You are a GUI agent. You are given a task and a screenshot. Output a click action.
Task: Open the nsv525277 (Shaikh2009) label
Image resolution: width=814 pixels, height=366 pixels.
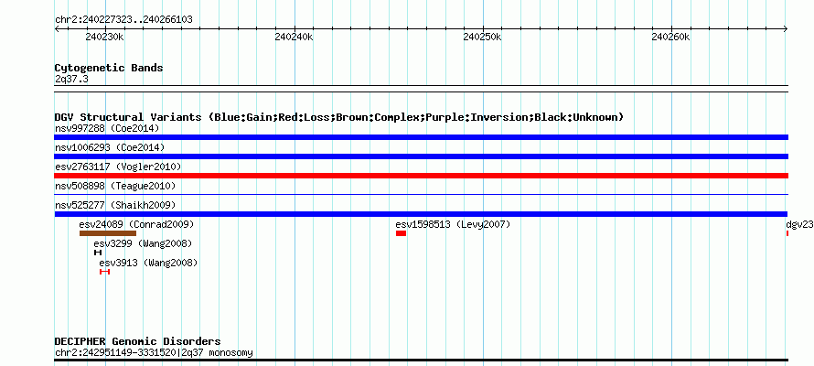(115, 205)
